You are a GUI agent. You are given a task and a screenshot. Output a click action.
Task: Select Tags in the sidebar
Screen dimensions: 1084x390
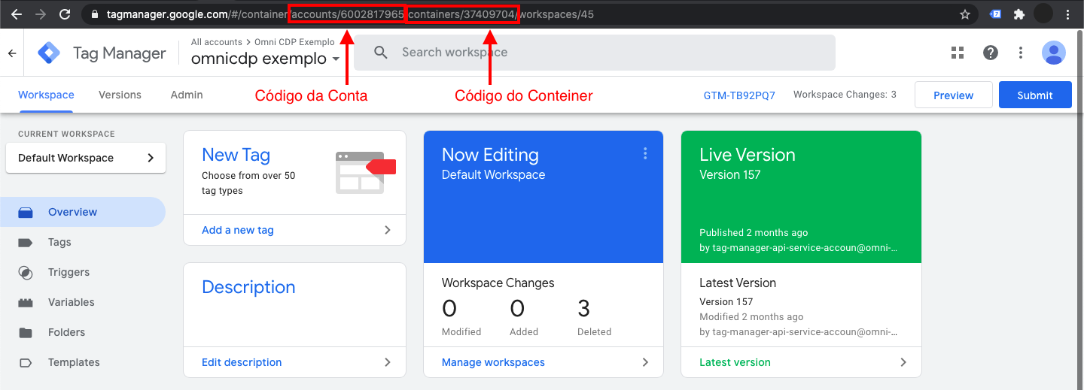83,242
